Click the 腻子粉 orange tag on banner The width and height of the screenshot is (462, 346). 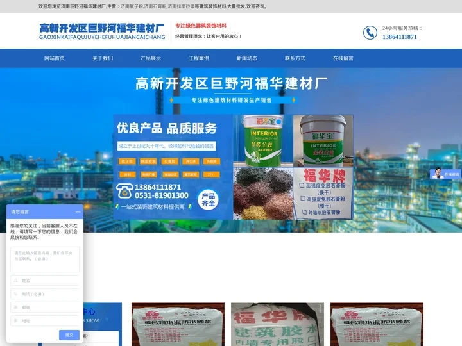point(127,161)
